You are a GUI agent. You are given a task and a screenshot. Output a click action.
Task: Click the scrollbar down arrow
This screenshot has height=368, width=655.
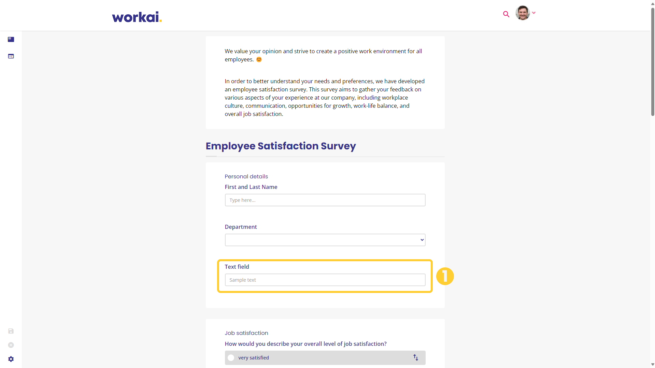(652, 365)
